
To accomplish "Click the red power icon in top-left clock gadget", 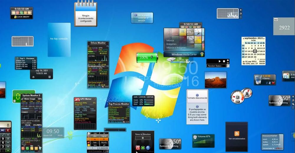I will tap(18, 13).
